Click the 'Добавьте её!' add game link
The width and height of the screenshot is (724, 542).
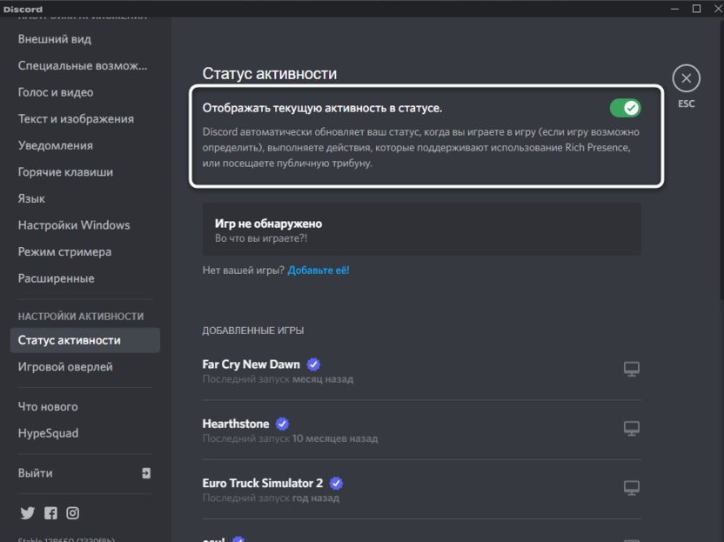[318, 271]
